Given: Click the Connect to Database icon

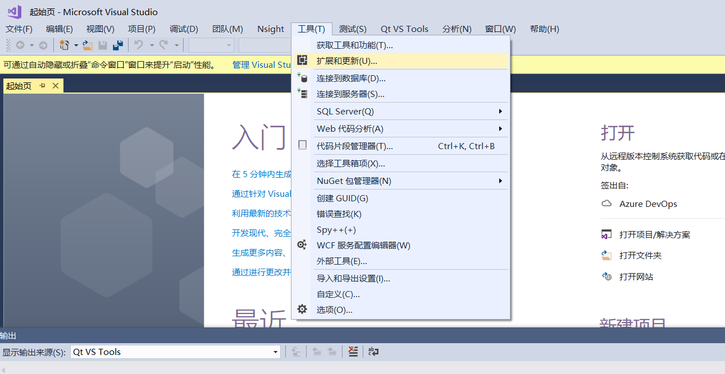Looking at the screenshot, I should pos(302,78).
